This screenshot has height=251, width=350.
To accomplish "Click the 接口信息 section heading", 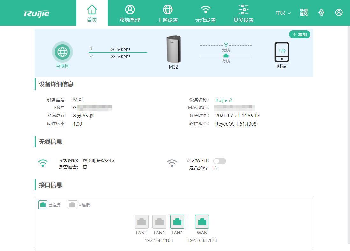I will (x=50, y=185).
